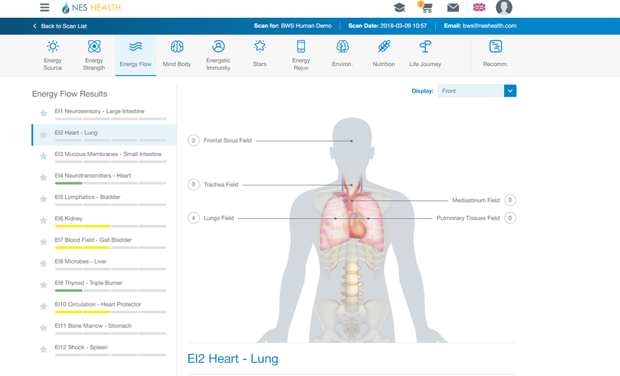Click the Lungs Field value 4 marker
Image resolution: width=620 pixels, height=376 pixels.
[x=193, y=218]
